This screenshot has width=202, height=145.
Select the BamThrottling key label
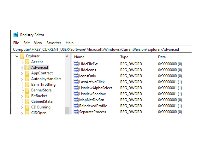[44, 84]
